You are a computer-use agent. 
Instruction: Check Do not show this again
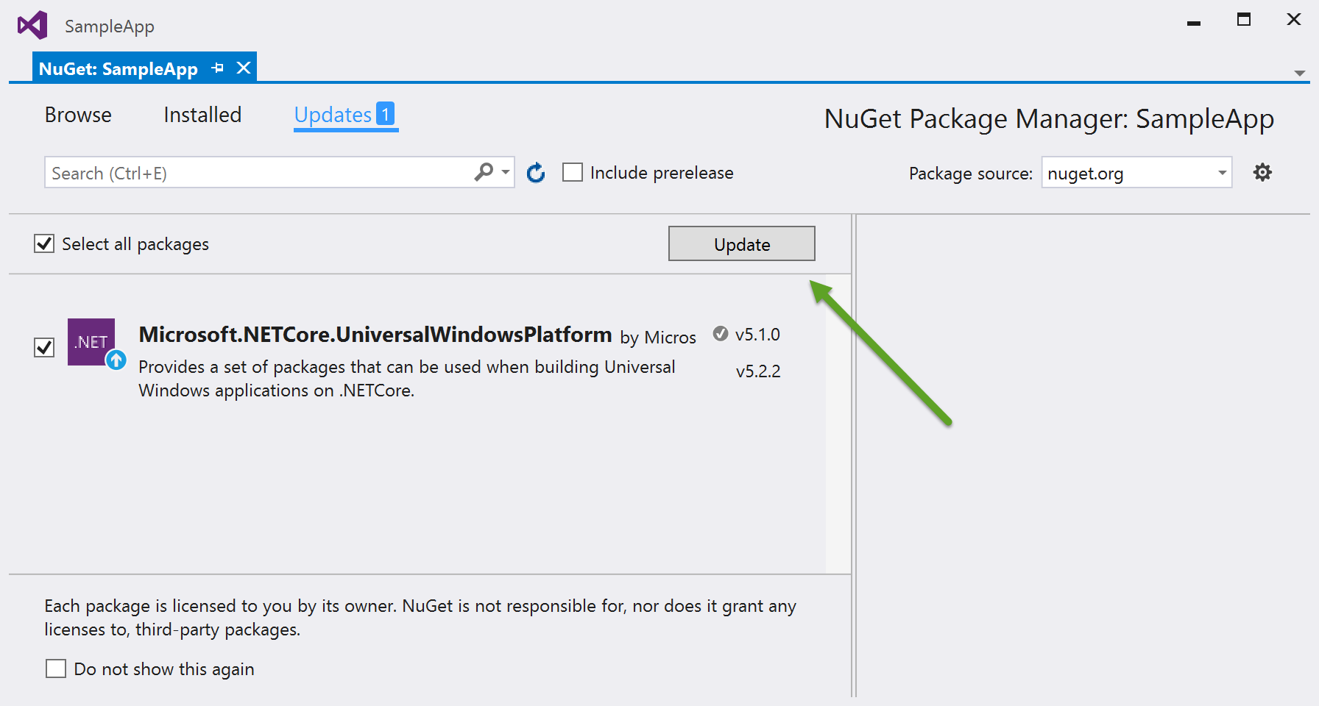click(56, 668)
